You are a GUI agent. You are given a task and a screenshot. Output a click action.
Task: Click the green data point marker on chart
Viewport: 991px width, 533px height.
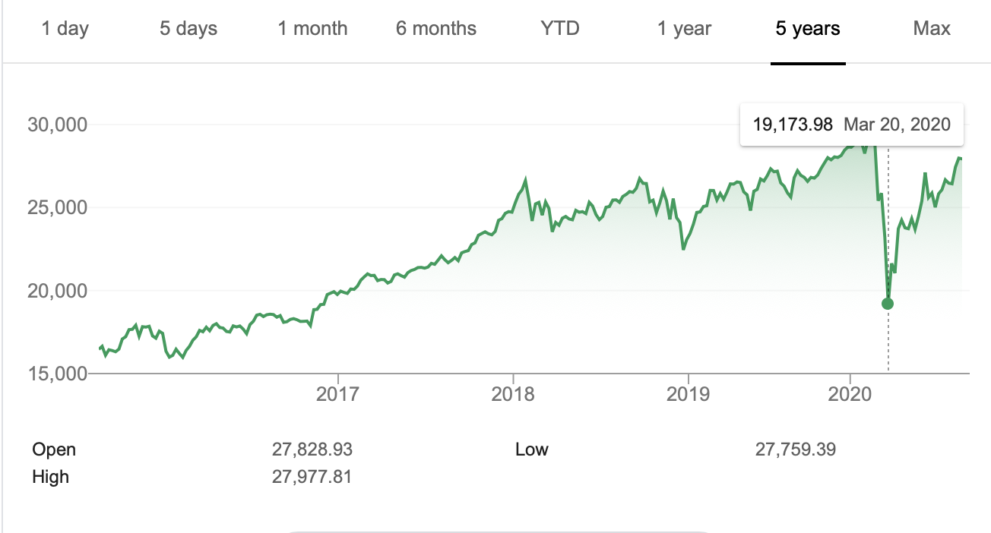pos(888,304)
